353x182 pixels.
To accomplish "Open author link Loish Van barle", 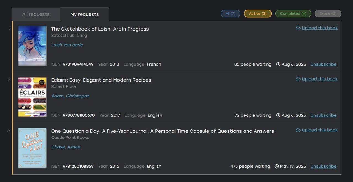I will click(x=67, y=45).
